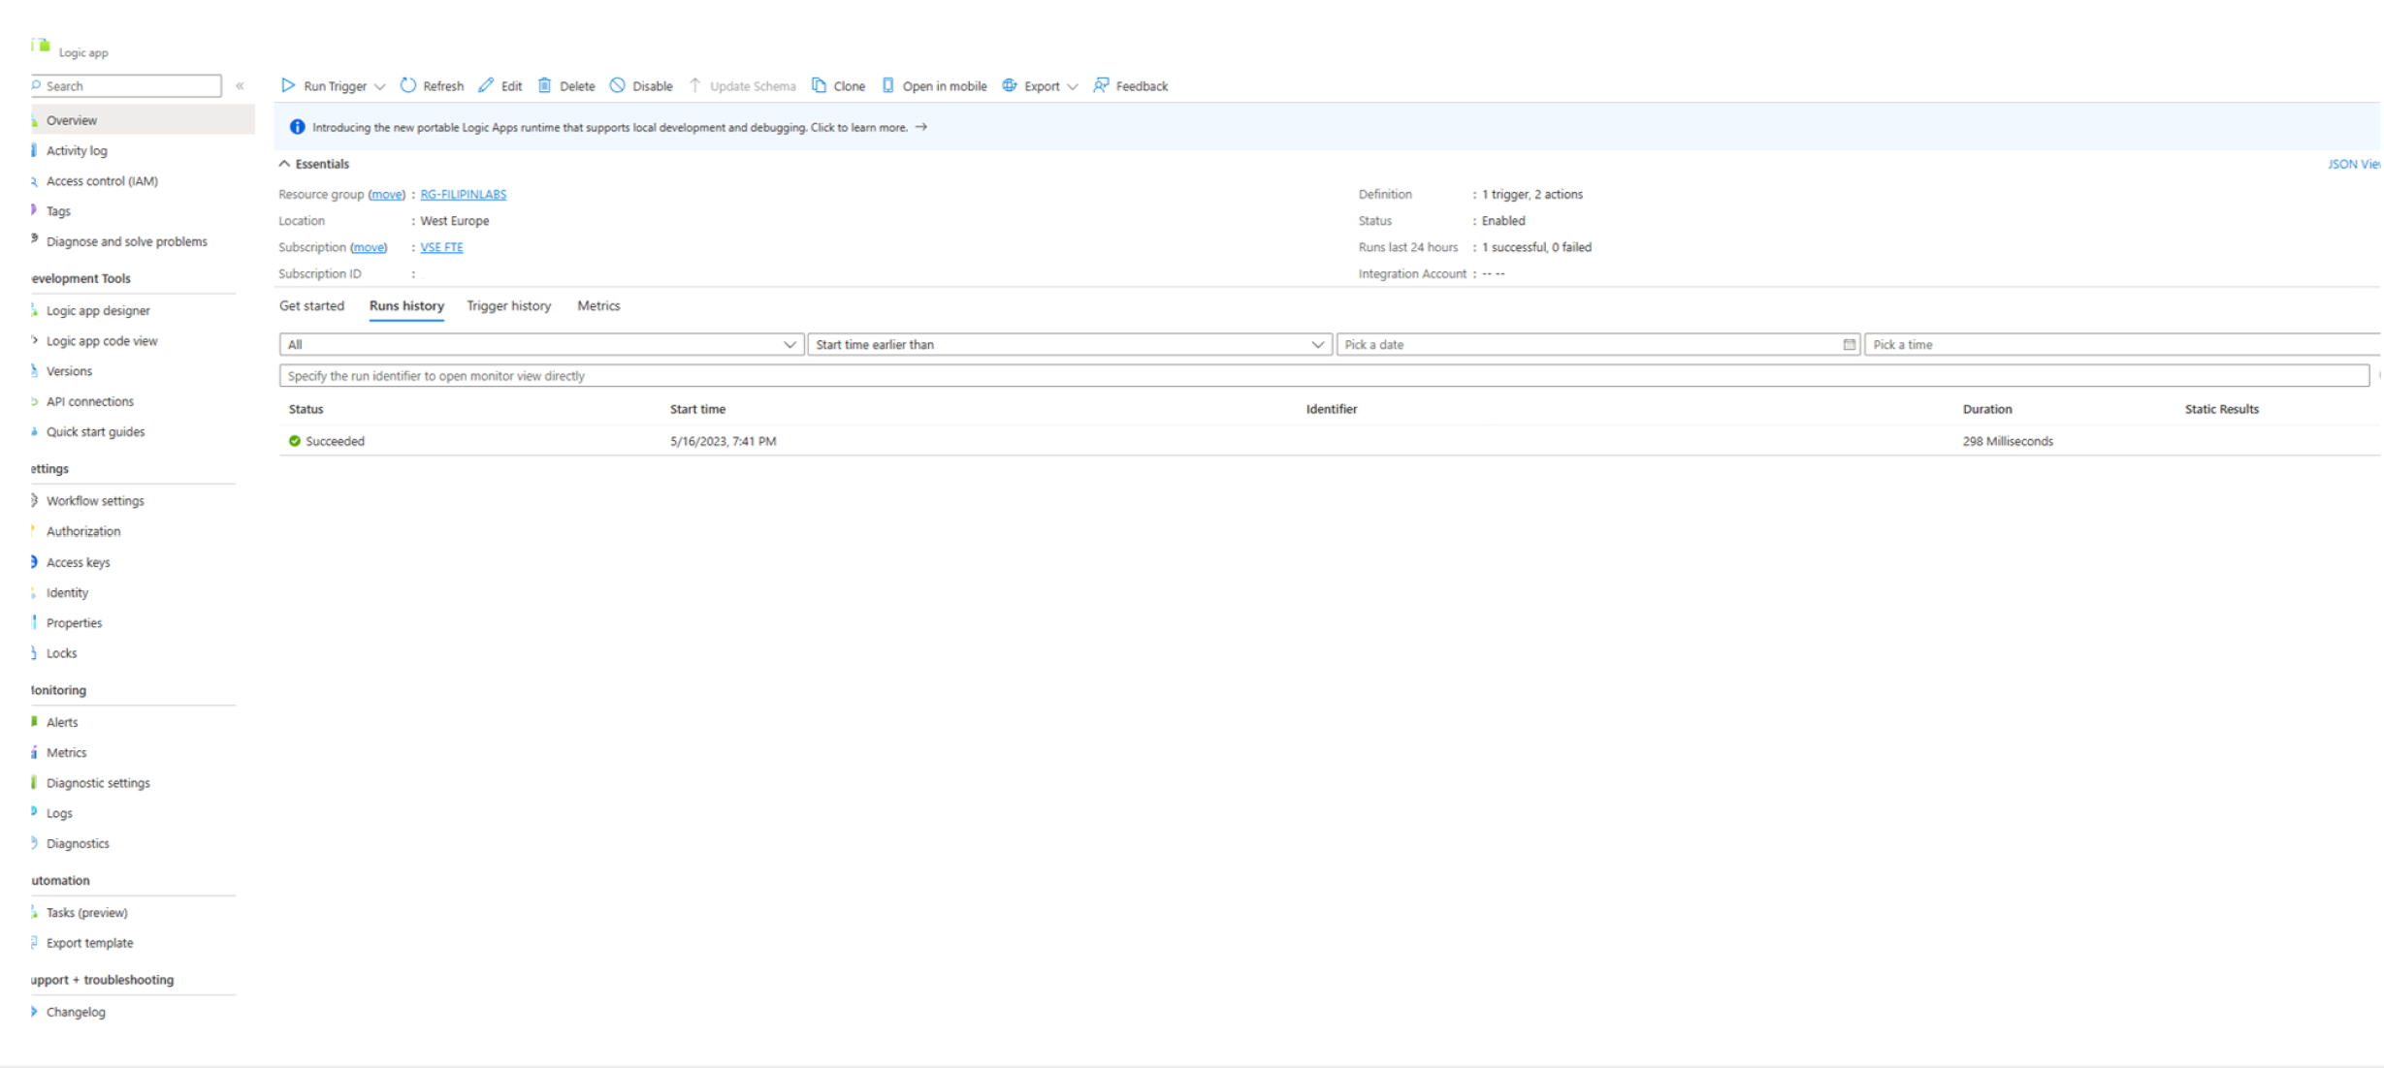Switch to the Metrics tab
The image size is (2384, 1068).
tap(598, 305)
